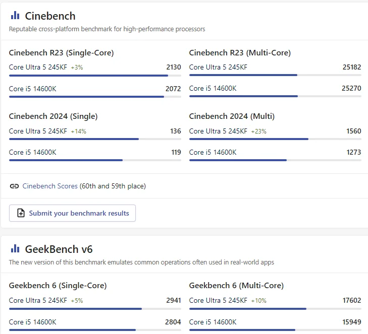
Task: Click the Cinebench 2024 (Single) heading
Action: 53,116
